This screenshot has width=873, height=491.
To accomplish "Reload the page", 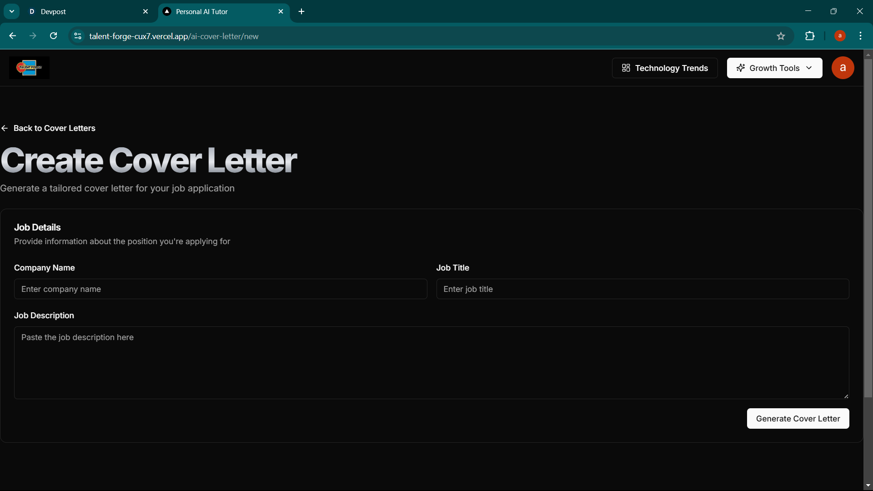I will (53, 36).
